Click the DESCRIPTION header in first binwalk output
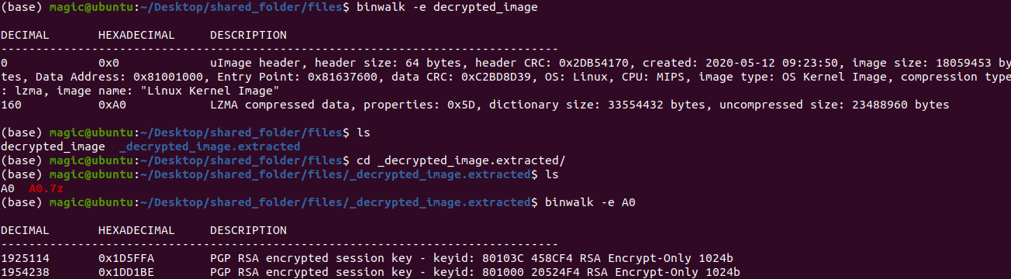 (248, 36)
